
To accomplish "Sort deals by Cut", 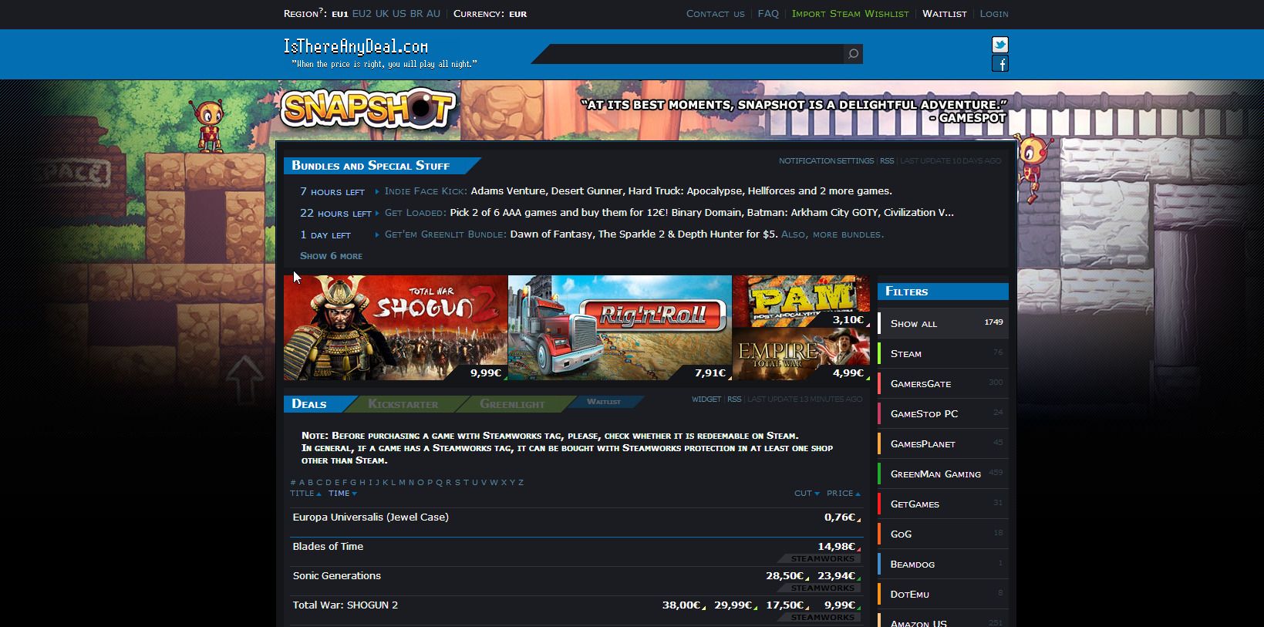I will 807,494.
